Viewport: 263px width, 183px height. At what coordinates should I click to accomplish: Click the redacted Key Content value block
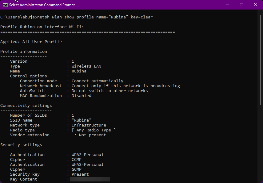(x=90, y=179)
